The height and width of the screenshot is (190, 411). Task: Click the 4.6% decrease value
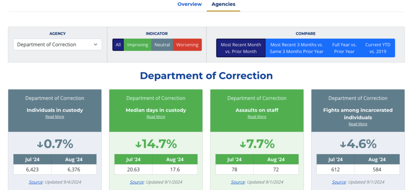point(361,144)
